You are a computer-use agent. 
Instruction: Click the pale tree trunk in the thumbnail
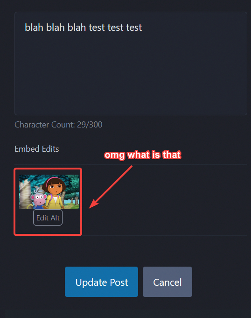click(x=25, y=193)
